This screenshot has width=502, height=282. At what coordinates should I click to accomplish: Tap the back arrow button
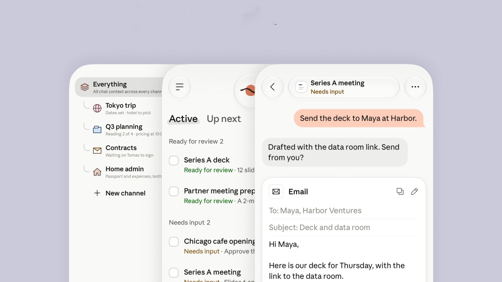272,87
